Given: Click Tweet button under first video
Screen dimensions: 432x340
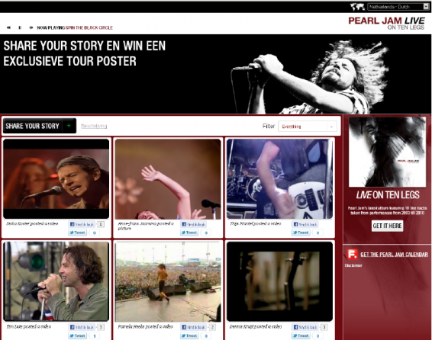Looking at the screenshot, I should 78,233.
